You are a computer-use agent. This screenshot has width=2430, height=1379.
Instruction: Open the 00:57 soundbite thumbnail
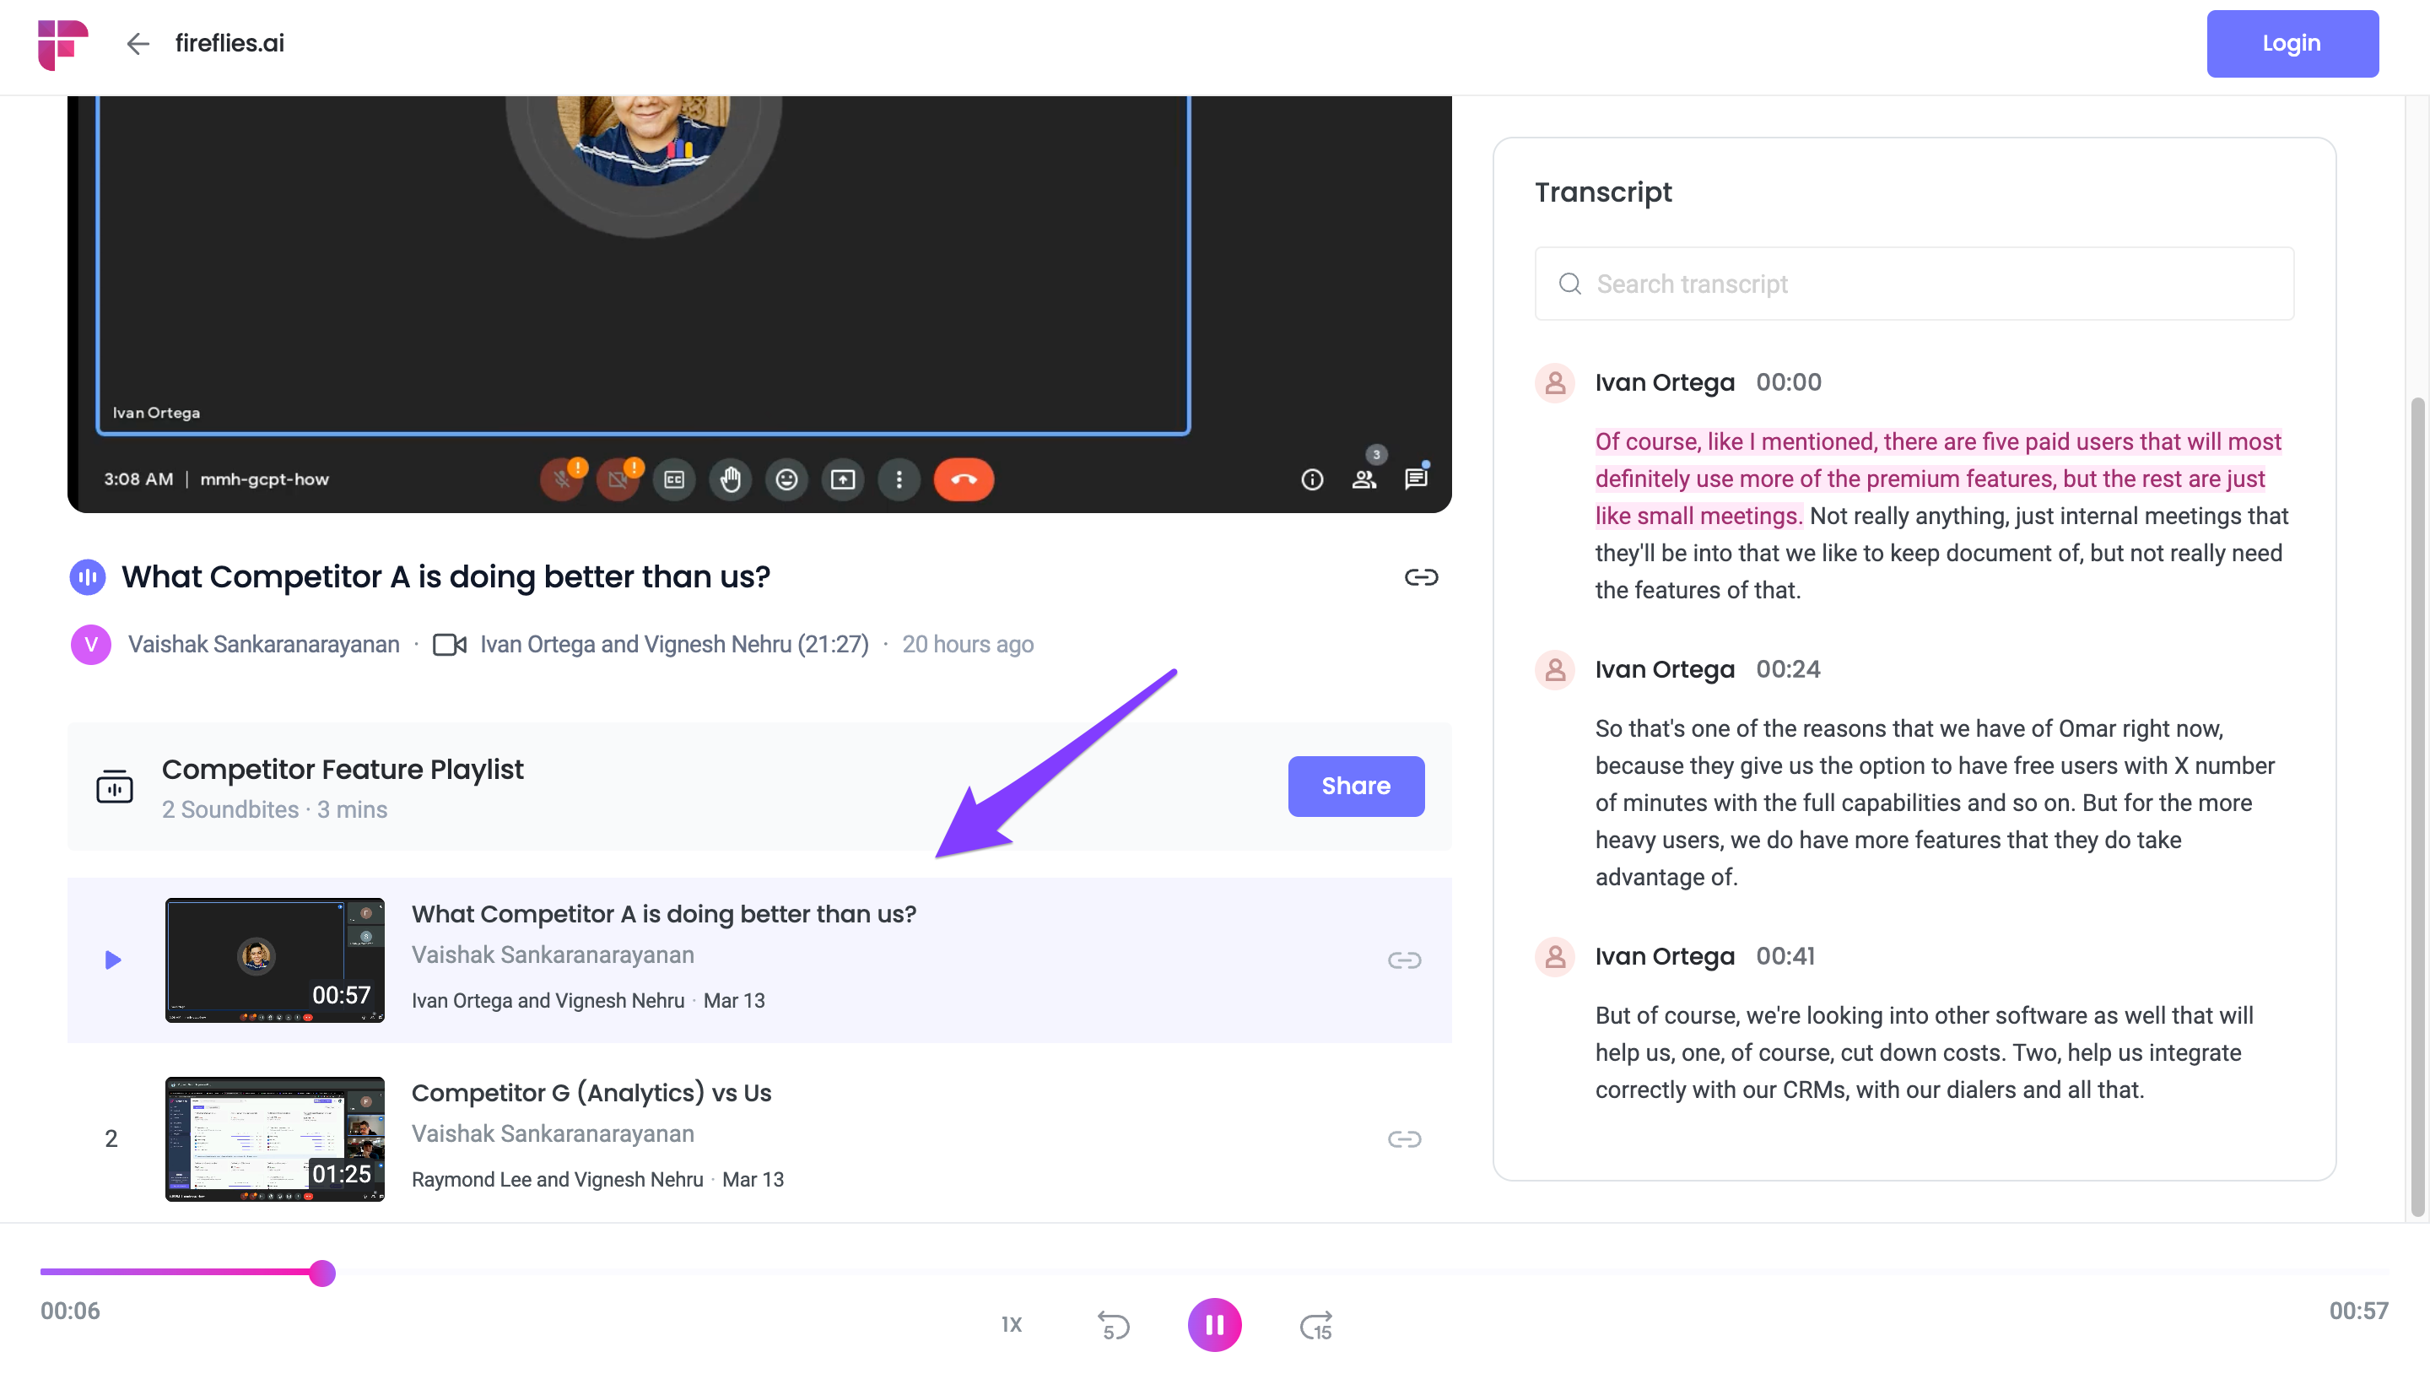point(274,960)
